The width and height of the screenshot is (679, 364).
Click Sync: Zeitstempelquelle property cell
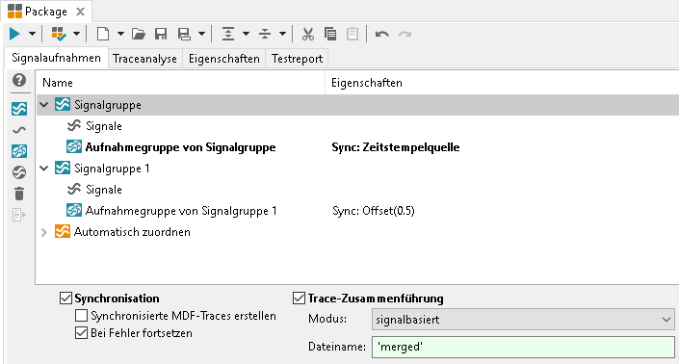click(396, 147)
